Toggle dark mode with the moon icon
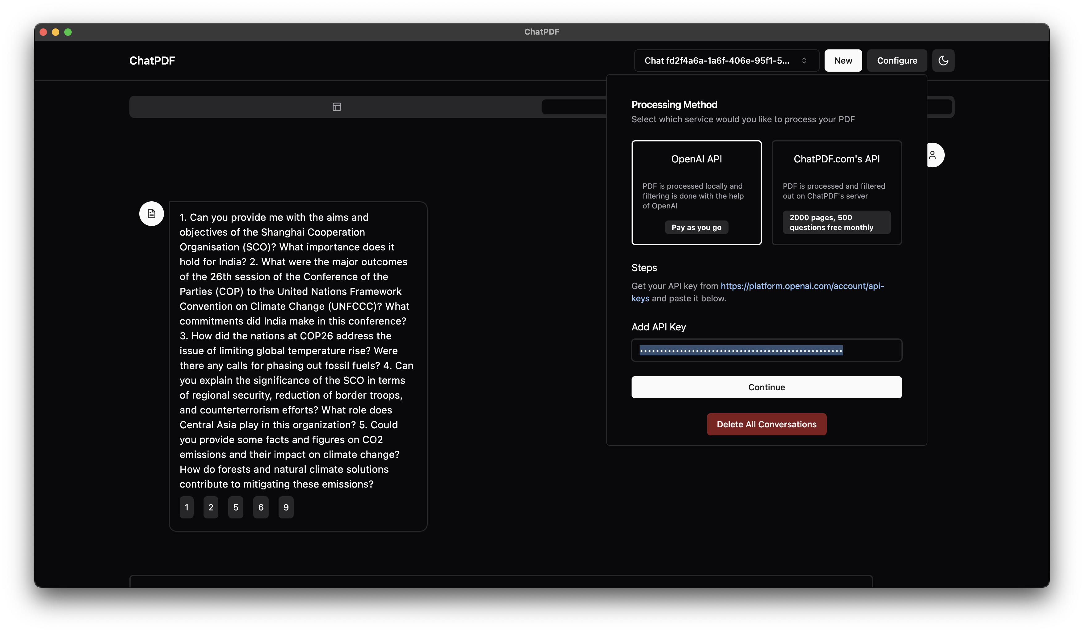 click(943, 60)
